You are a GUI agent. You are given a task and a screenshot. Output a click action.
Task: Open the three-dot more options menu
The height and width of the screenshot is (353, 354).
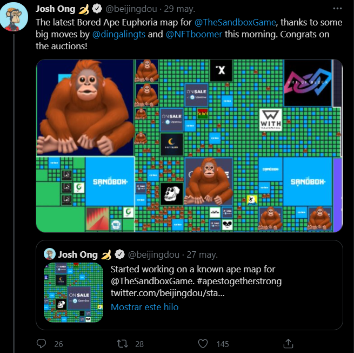point(337,9)
